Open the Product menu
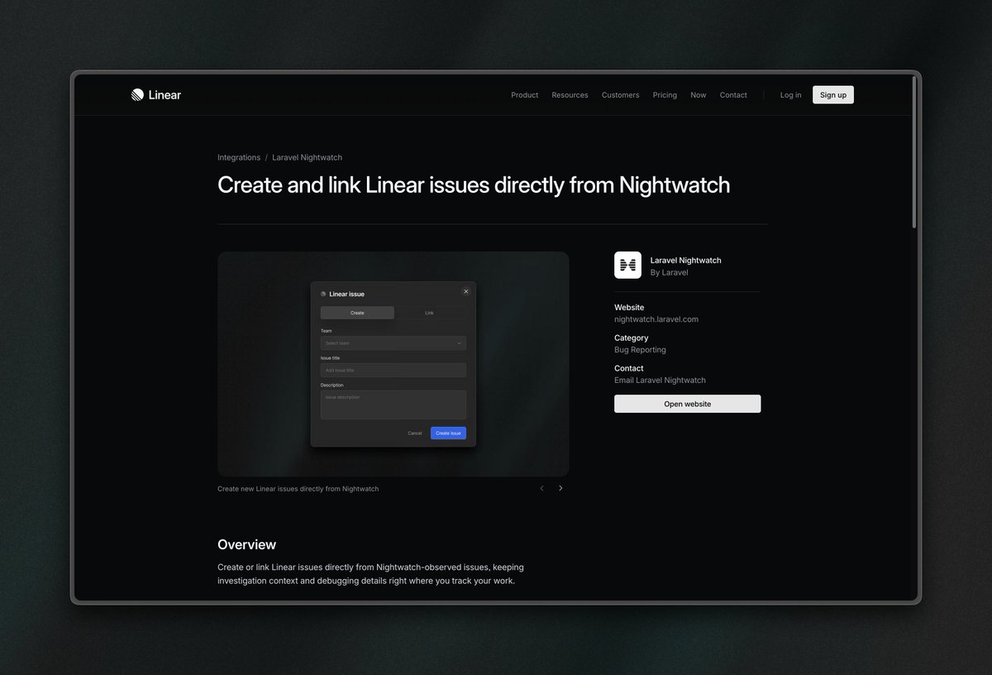Image resolution: width=992 pixels, height=675 pixels. tap(524, 94)
